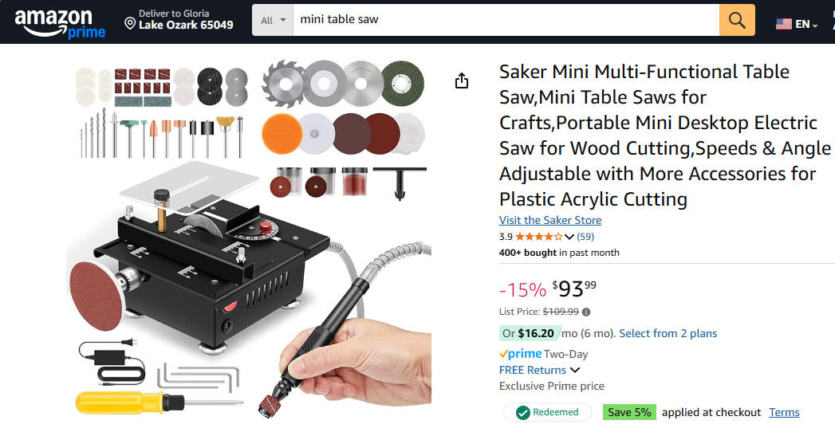Click the share icon beside product image
Image resolution: width=835 pixels, height=428 pixels.
(x=462, y=80)
